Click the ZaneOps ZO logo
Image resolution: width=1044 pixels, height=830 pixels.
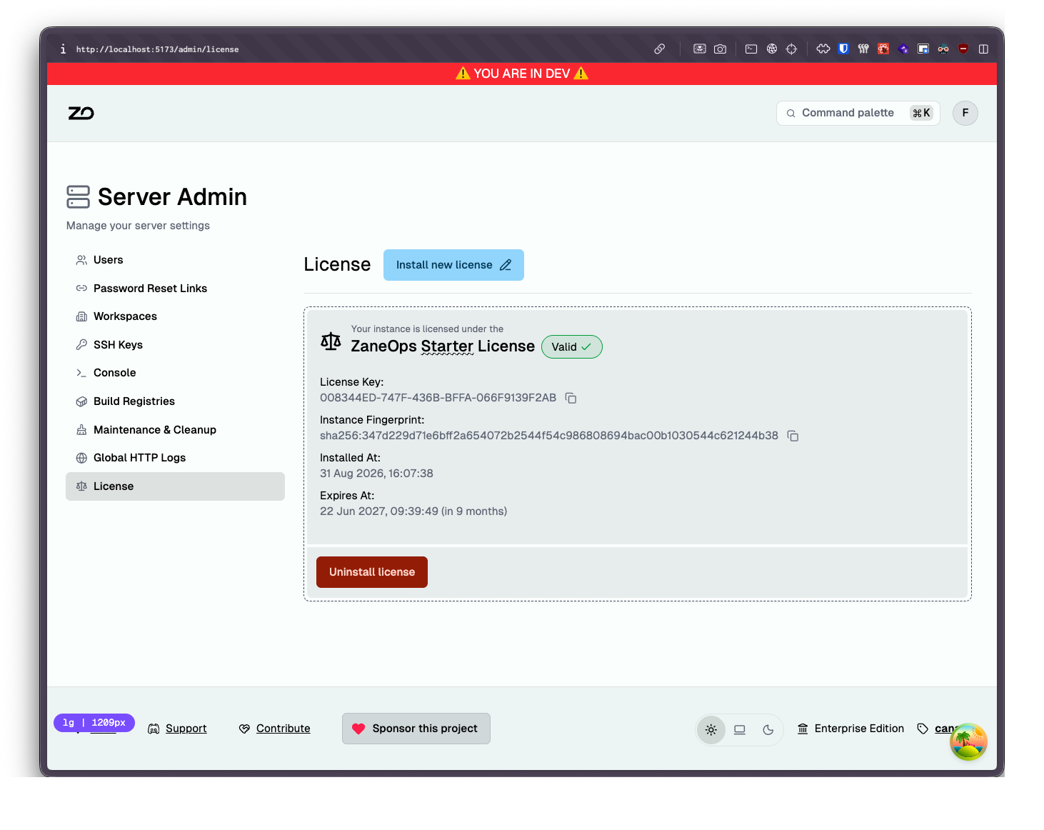[x=81, y=113]
